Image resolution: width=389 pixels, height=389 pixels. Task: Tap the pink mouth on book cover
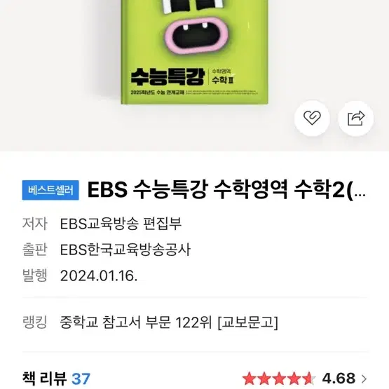tap(196, 35)
